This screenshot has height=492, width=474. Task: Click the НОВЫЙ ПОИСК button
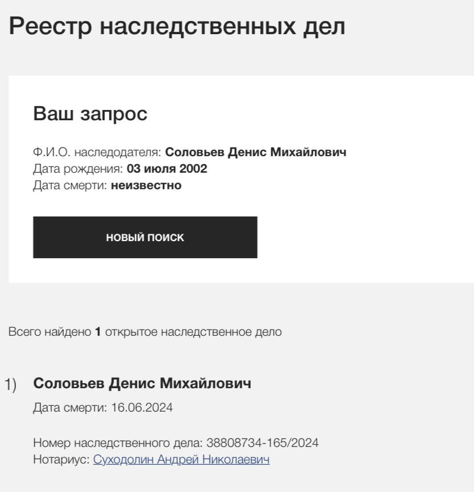click(145, 238)
